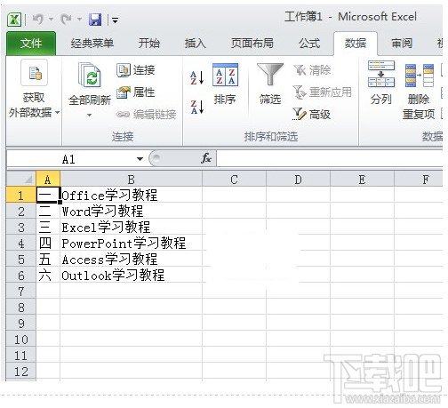Switch to the 页面布局 tab
Screen dimensions: 448x408
pyautogui.click(x=252, y=44)
